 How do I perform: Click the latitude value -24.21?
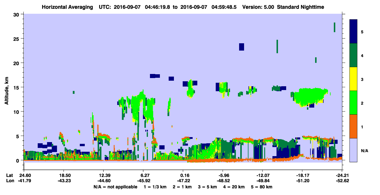coord(343,175)
